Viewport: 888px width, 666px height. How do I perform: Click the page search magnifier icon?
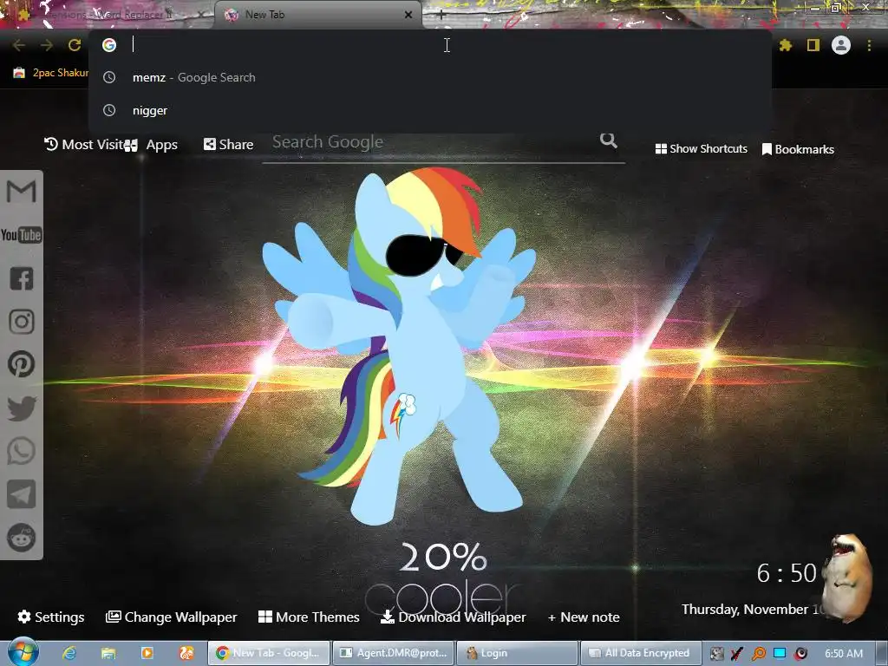pos(608,140)
